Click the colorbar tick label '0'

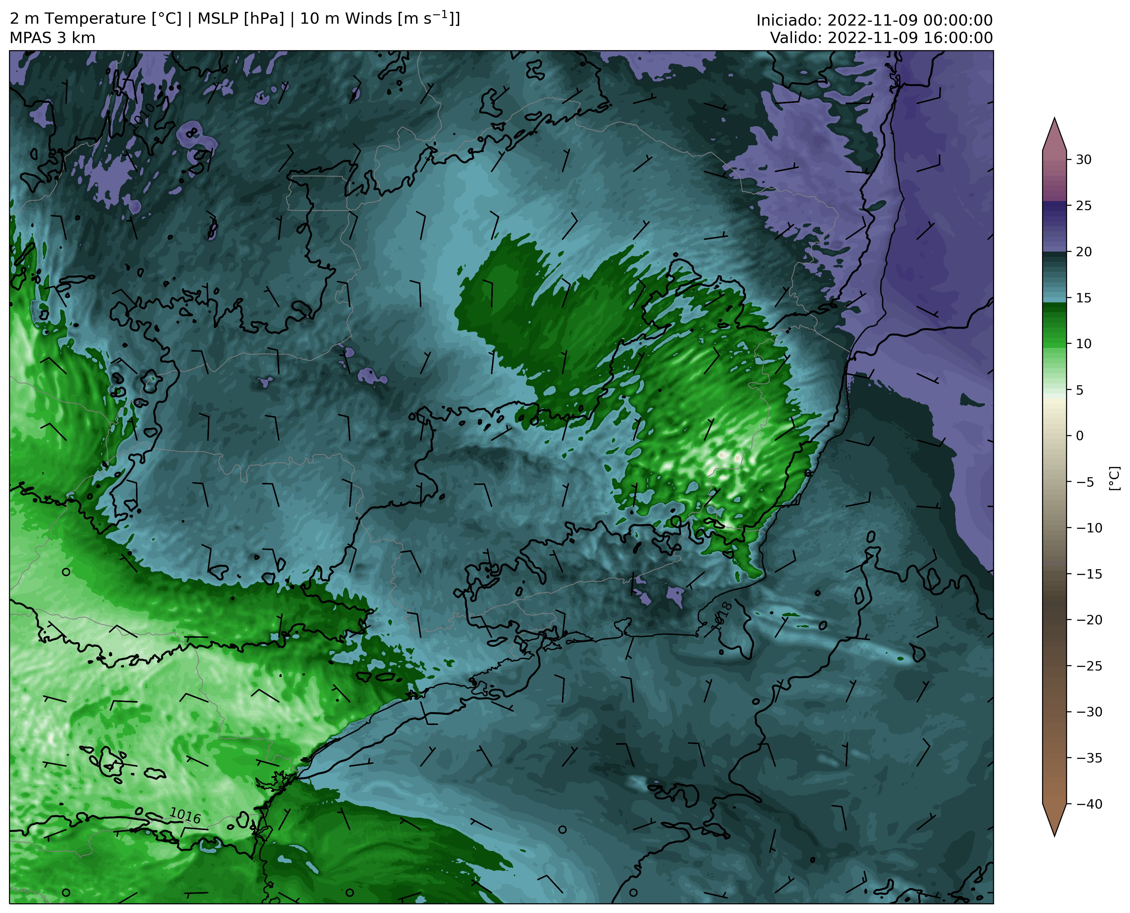[1079, 435]
